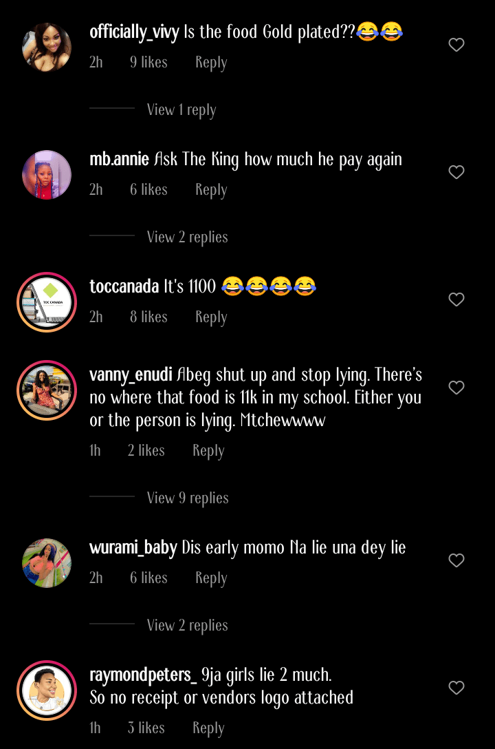
Task: Like officially_vivy's gold plated comment
Action: [456, 45]
